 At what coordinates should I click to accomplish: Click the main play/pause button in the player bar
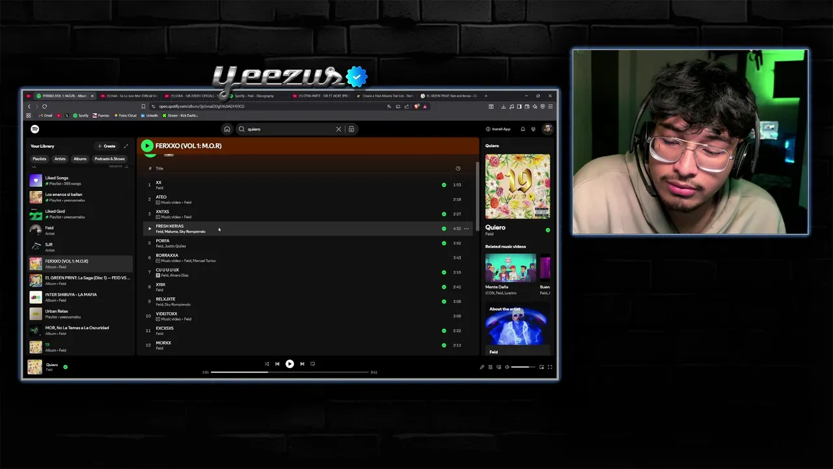coord(290,364)
